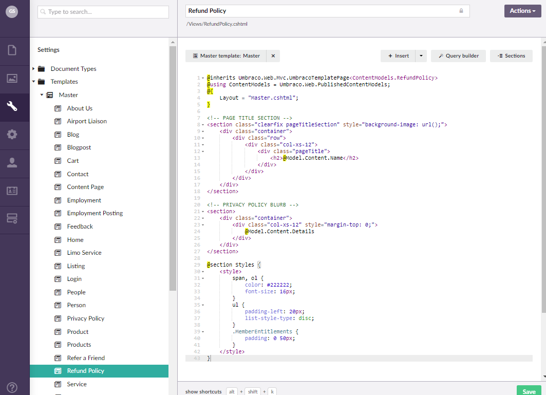Open the Content Page template
Image resolution: width=546 pixels, height=395 pixels.
tap(85, 187)
